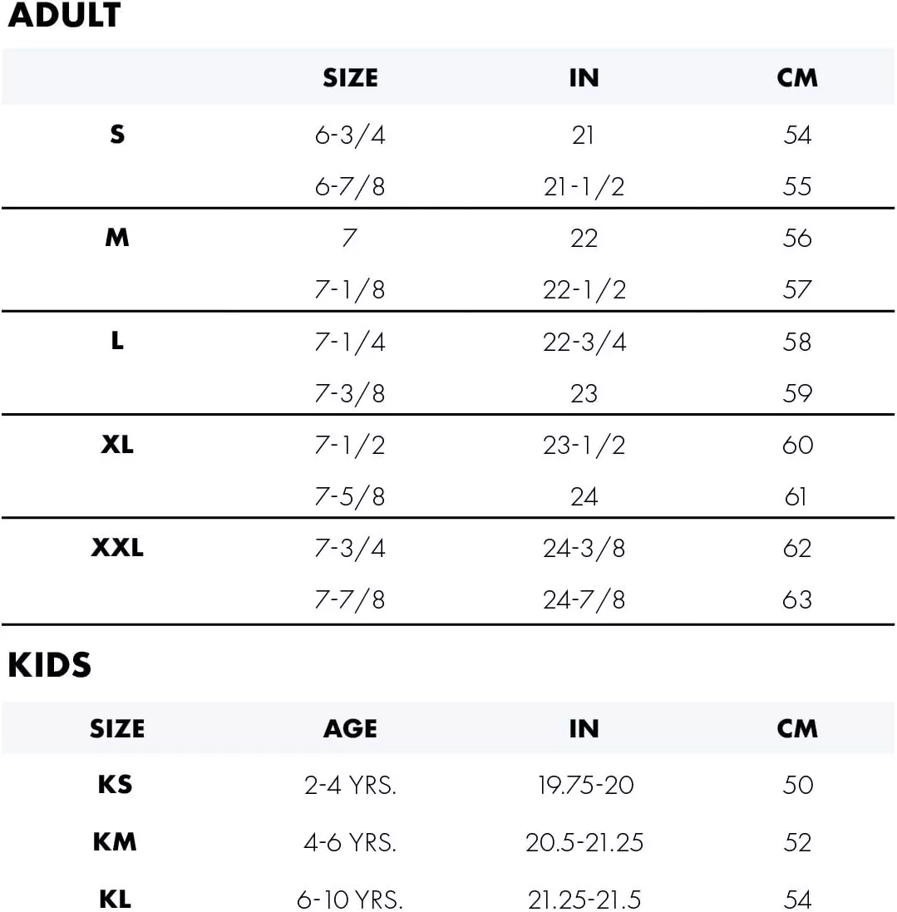Select the 63 cm value

tap(797, 599)
